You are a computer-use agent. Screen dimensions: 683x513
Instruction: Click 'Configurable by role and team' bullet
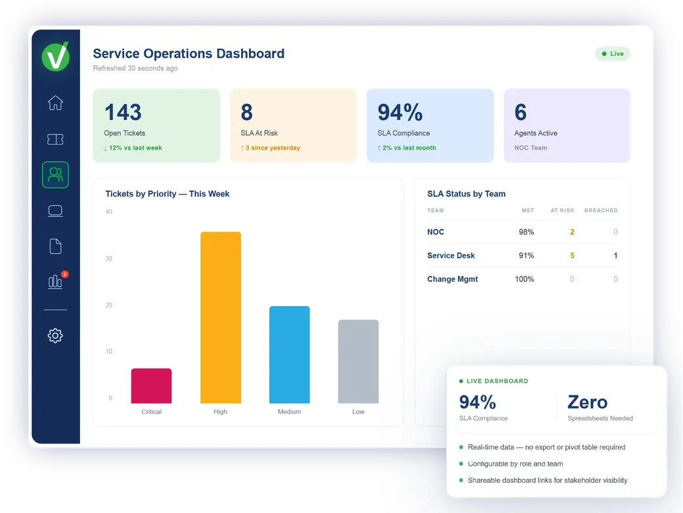click(516, 464)
